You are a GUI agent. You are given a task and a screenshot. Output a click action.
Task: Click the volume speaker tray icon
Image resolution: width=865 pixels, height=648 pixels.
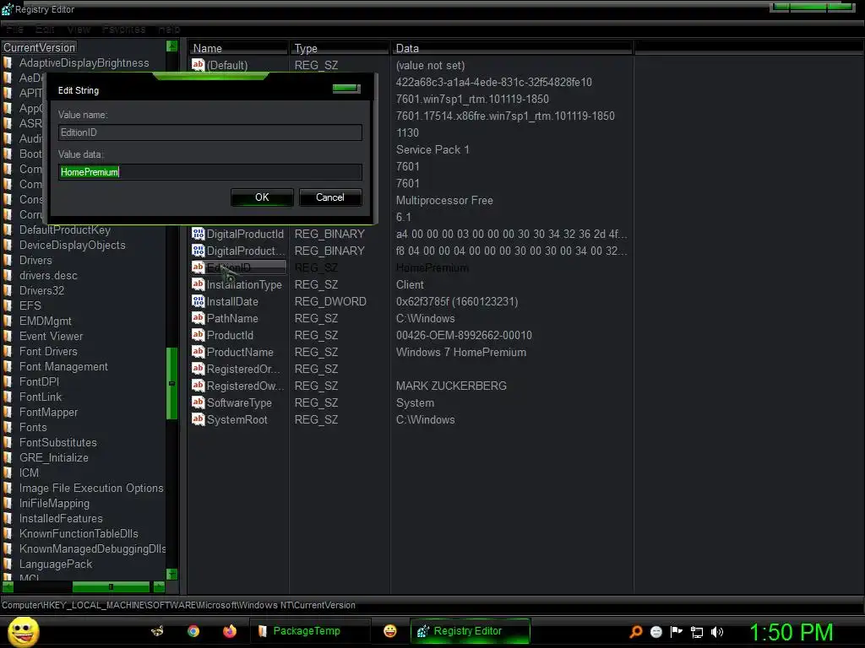pyautogui.click(x=717, y=632)
